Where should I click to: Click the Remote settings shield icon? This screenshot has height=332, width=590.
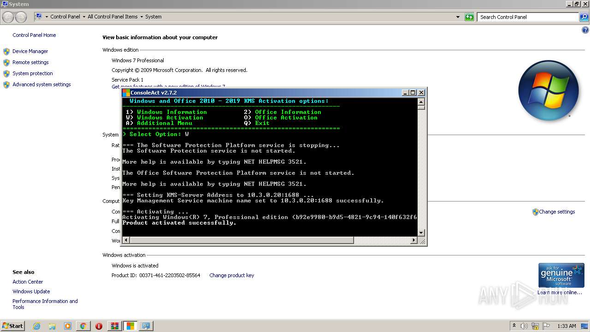[x=6, y=62]
